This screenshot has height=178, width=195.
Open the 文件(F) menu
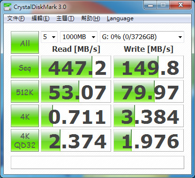click(16, 18)
